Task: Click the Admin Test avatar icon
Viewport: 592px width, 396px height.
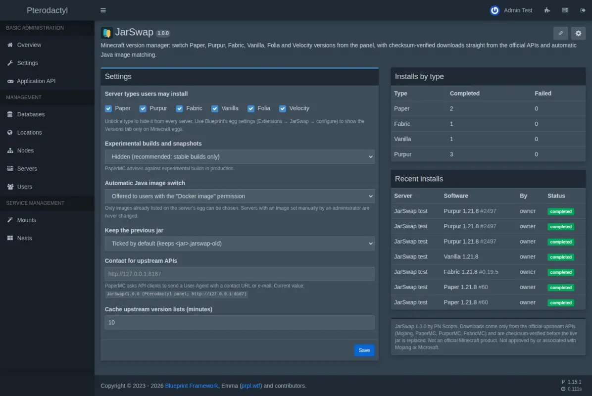Action: (494, 10)
